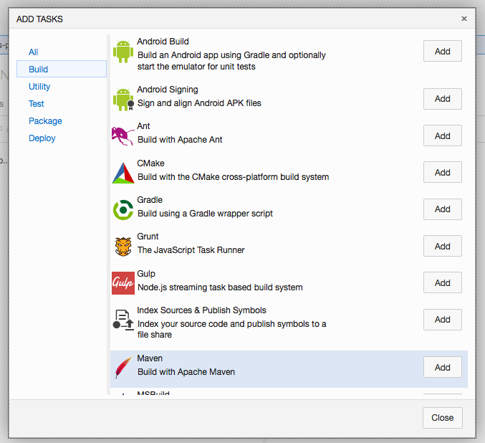Click the Close button at bottom
Image resolution: width=485 pixels, height=443 pixels.
[442, 418]
